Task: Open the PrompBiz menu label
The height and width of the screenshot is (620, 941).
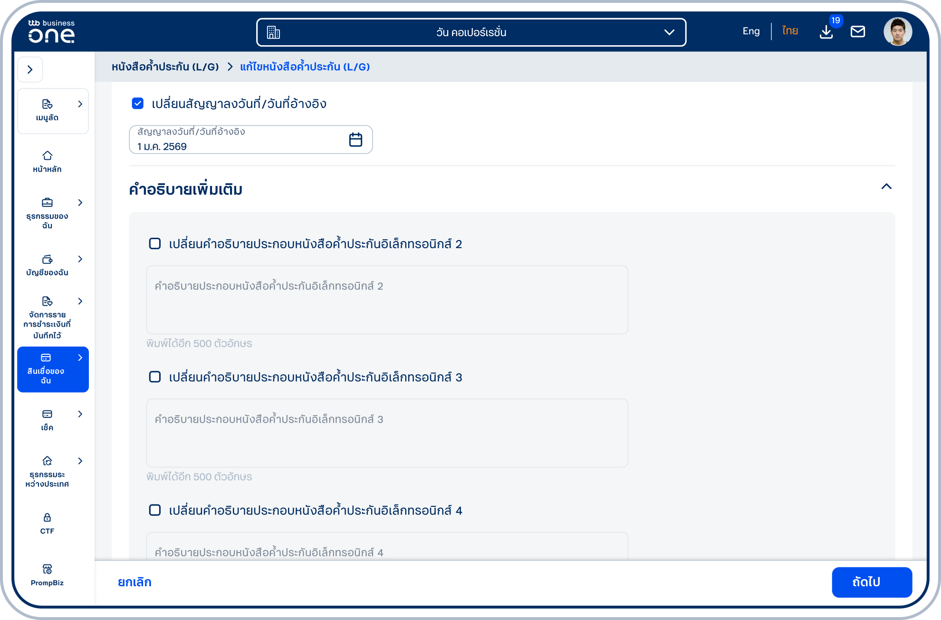Action: [47, 583]
